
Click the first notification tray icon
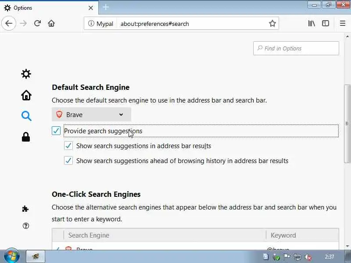(265, 257)
